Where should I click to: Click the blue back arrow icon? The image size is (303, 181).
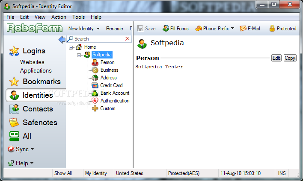tap(62, 40)
